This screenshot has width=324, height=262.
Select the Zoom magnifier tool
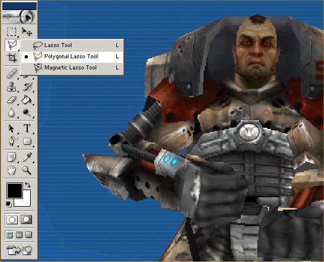click(x=27, y=171)
